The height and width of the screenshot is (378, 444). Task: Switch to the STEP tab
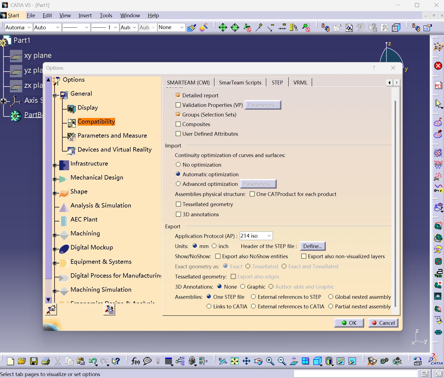coord(277,83)
